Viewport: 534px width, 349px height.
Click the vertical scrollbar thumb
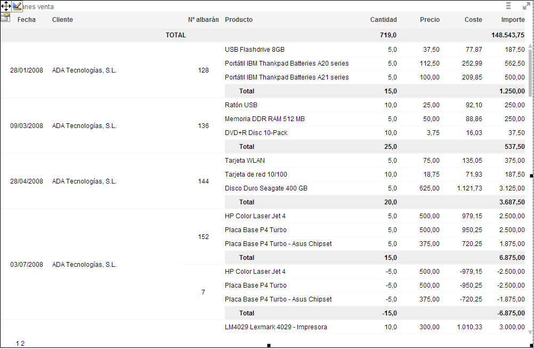pyautogui.click(x=530, y=72)
